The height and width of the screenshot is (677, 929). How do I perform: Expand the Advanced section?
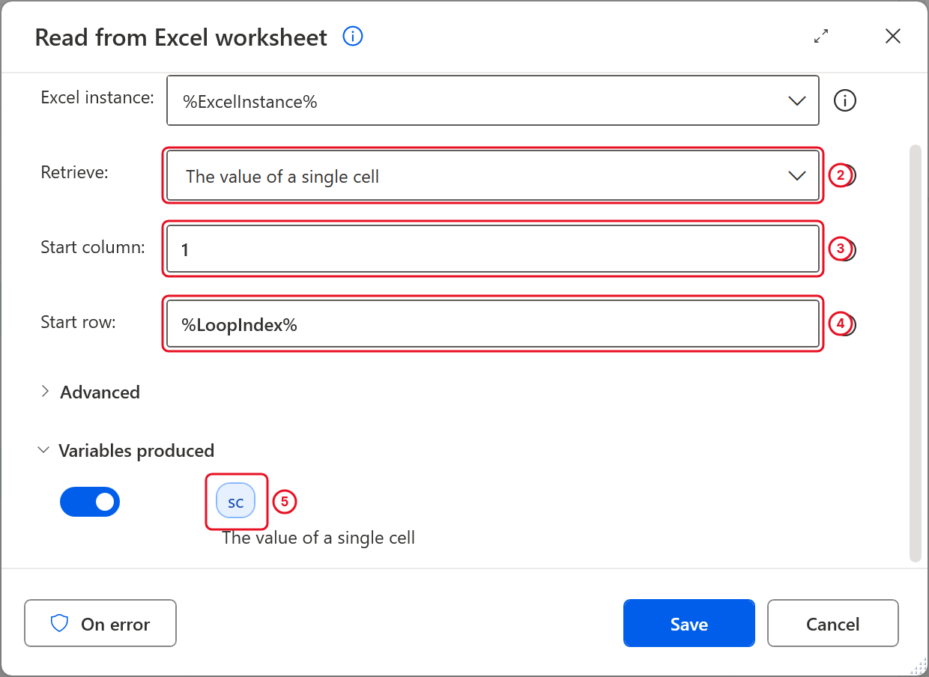tap(90, 392)
